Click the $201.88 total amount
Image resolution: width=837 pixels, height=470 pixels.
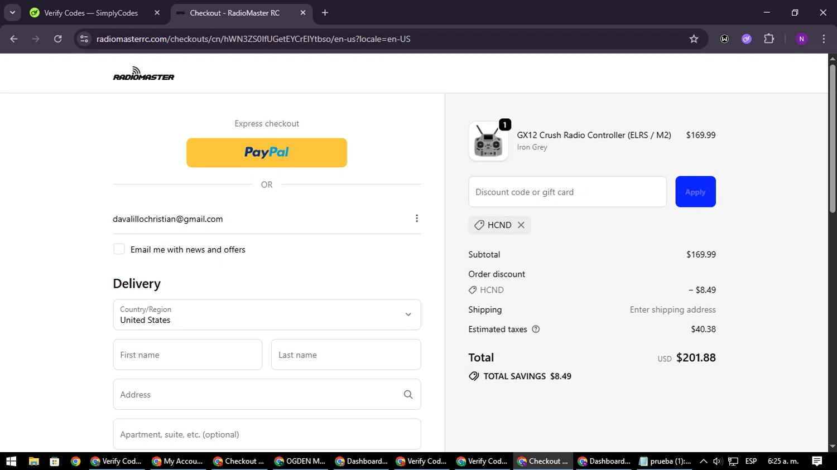(696, 357)
